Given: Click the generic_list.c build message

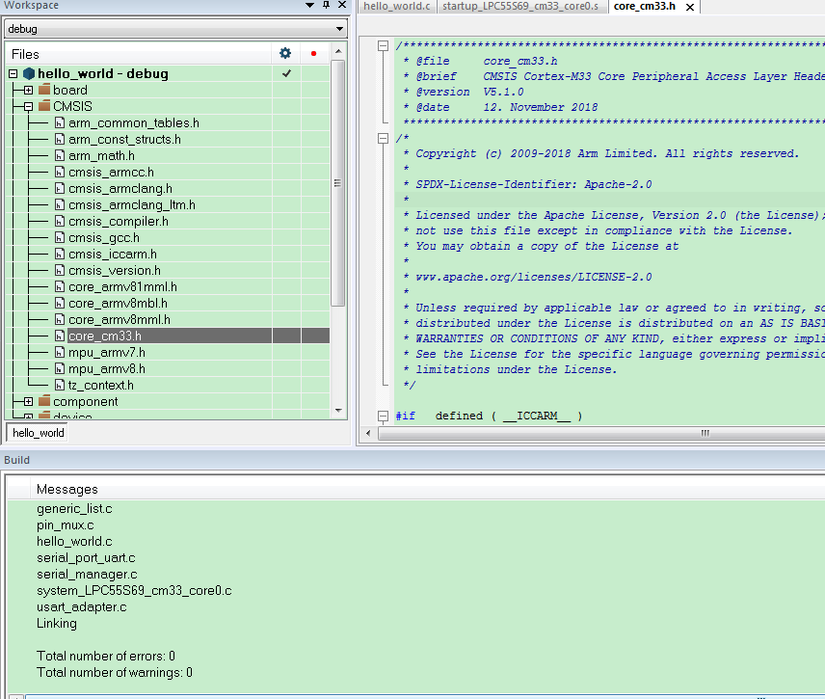Looking at the screenshot, I should 74,508.
